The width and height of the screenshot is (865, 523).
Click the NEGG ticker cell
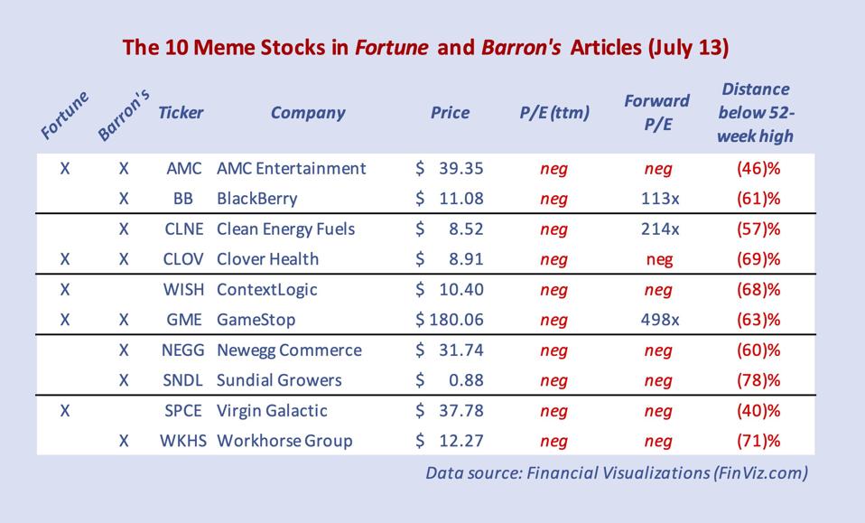click(185, 350)
